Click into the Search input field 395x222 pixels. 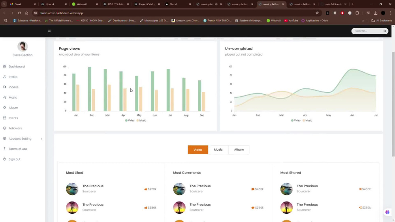tap(367, 31)
